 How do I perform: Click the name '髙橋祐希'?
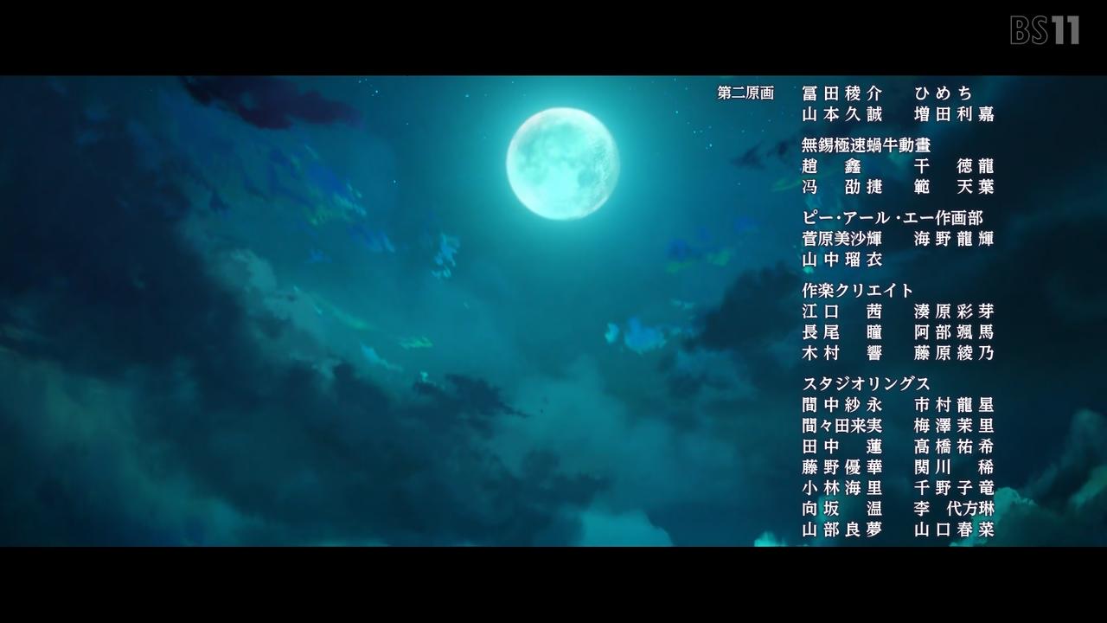[954, 446]
